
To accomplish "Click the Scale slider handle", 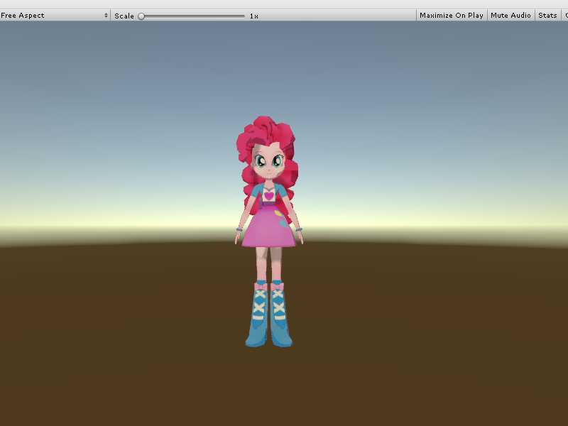I will 141,16.
